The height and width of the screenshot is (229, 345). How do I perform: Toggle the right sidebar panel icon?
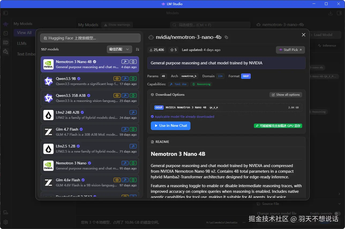point(339,13)
